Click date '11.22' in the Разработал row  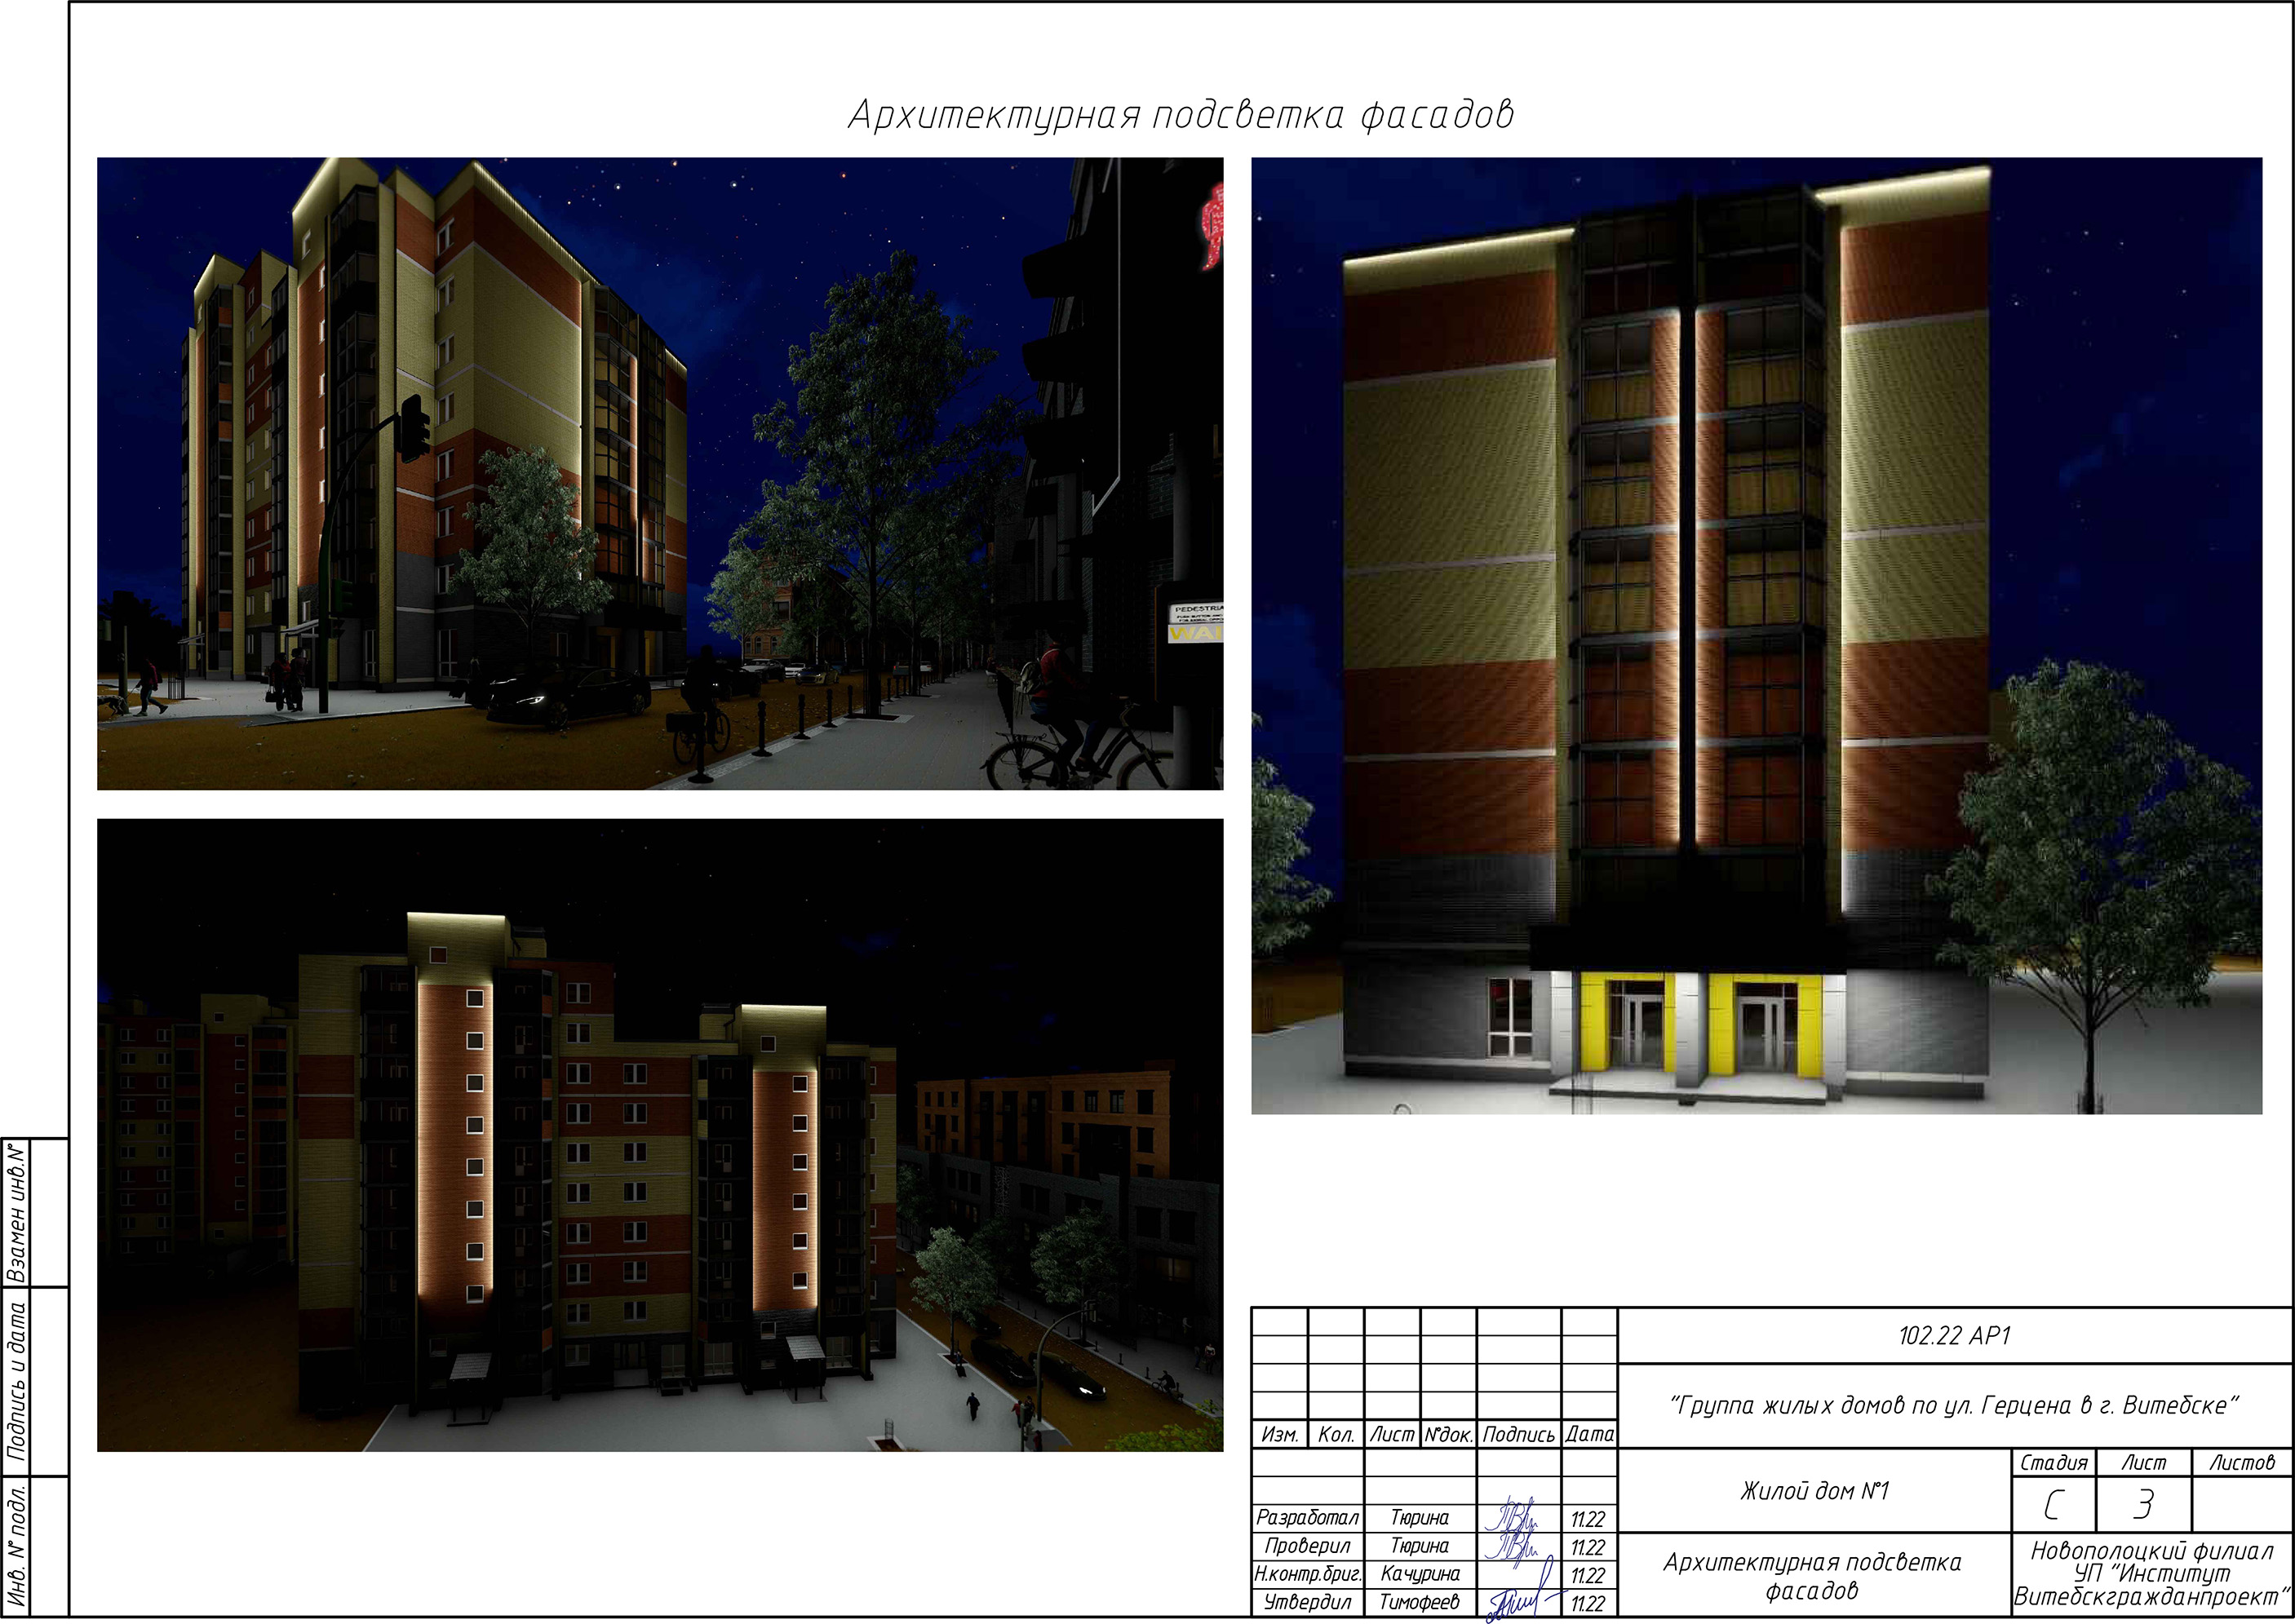coord(1587,1520)
